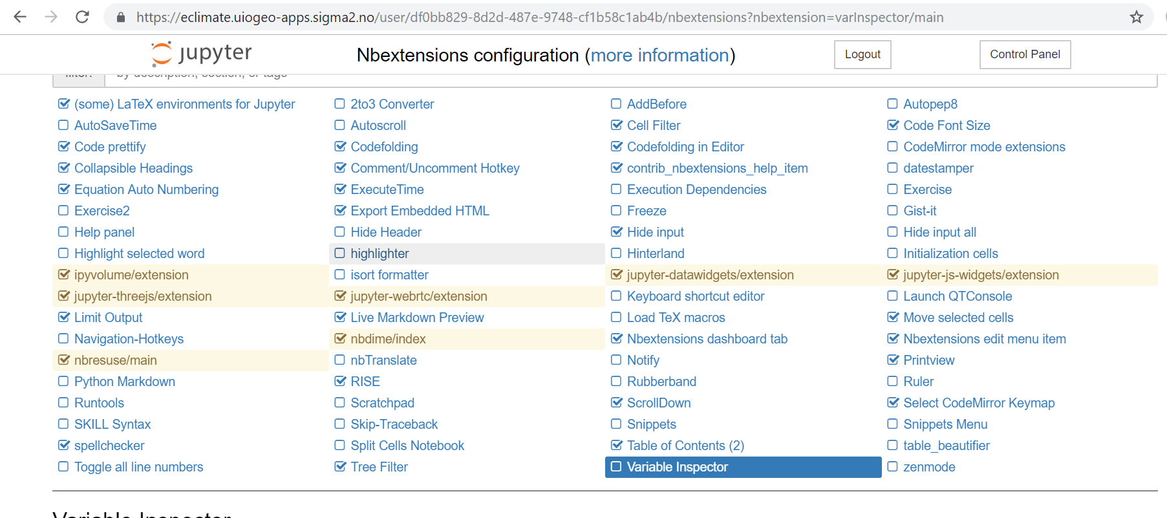Enable the zenmode checkbox

[892, 466]
